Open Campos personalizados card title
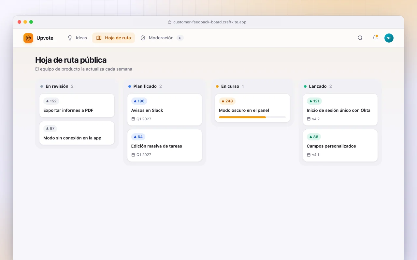This screenshot has height=260, width=417. (x=331, y=146)
